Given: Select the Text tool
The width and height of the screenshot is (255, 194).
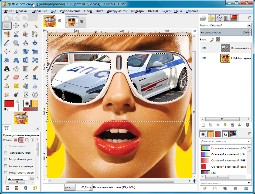Looking at the screenshot, I should 7,69.
